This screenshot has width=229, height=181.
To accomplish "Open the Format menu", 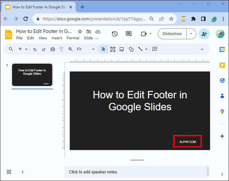I will [73, 38].
